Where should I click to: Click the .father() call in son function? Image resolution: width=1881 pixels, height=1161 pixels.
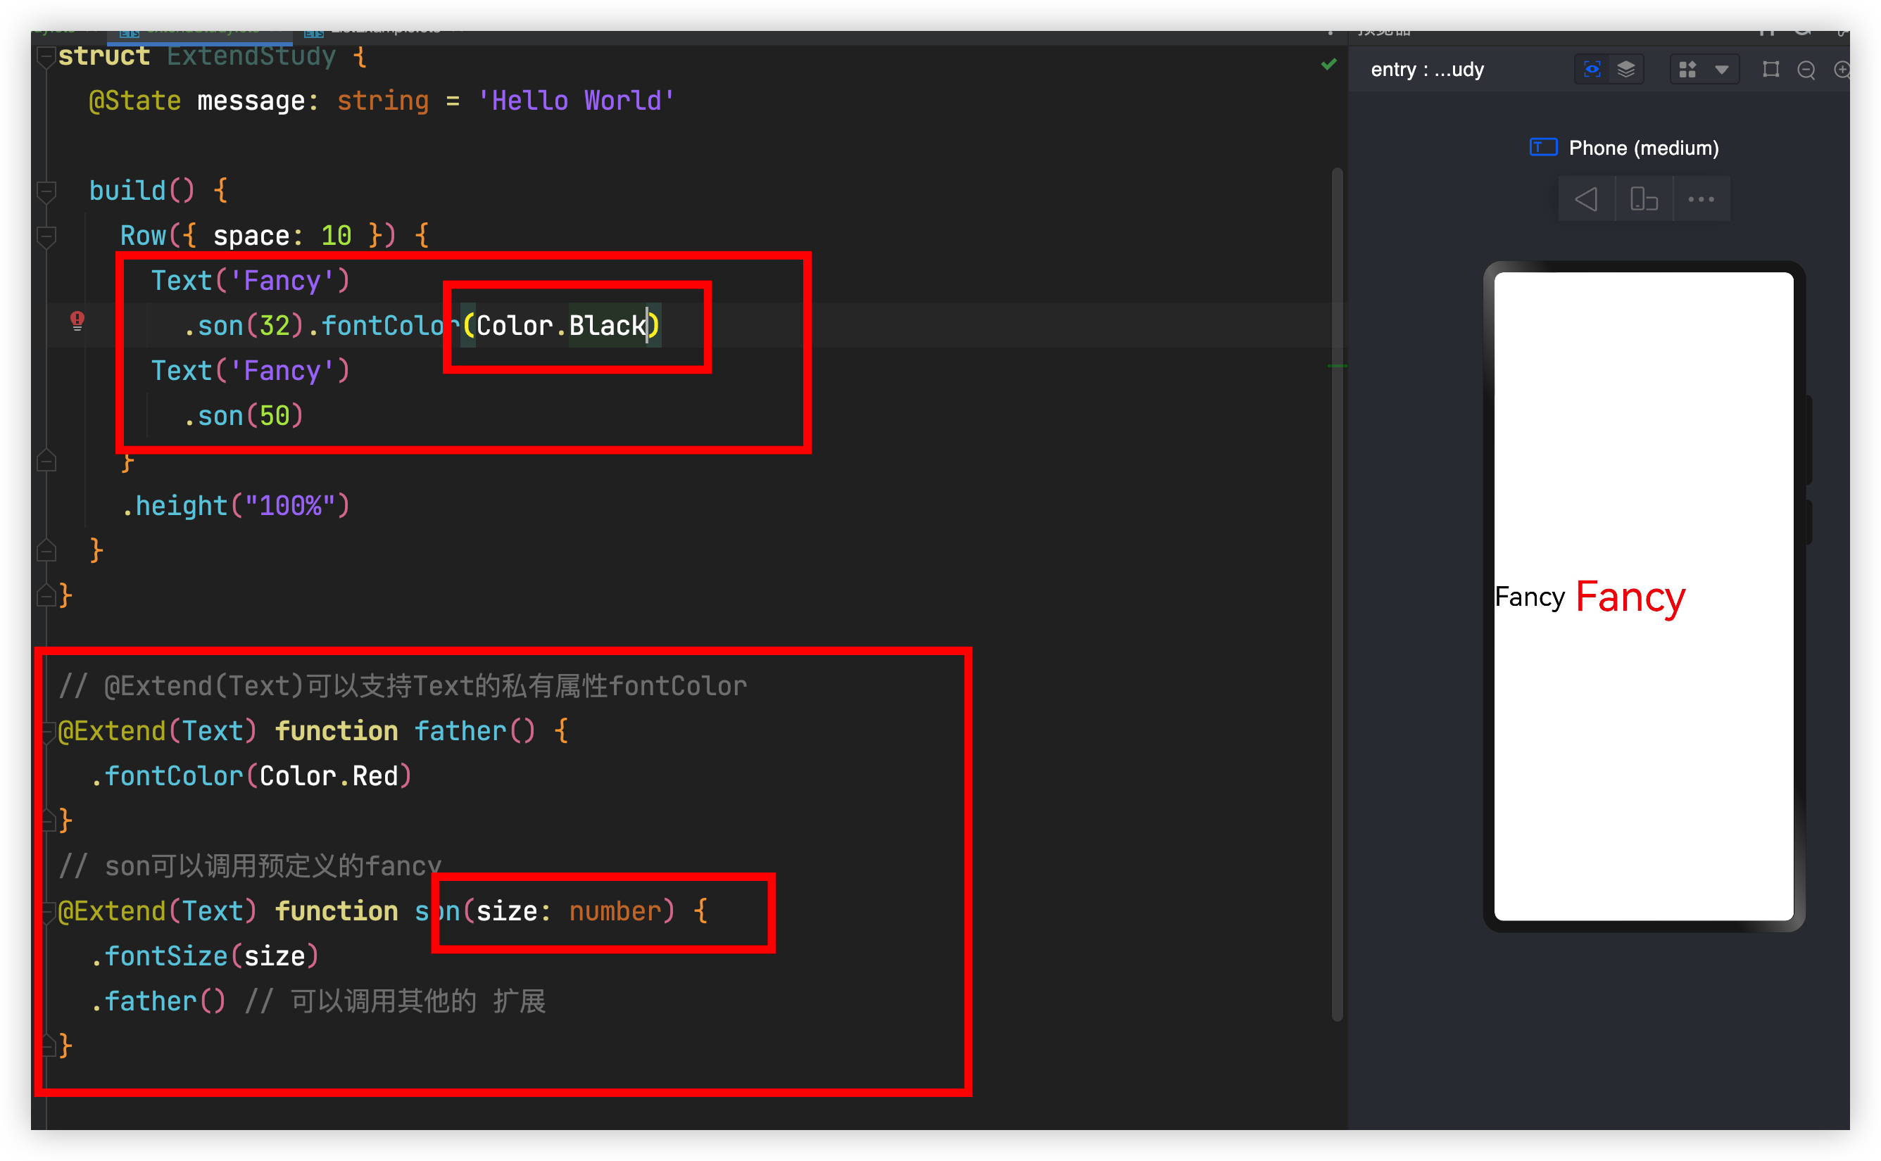(x=158, y=1001)
